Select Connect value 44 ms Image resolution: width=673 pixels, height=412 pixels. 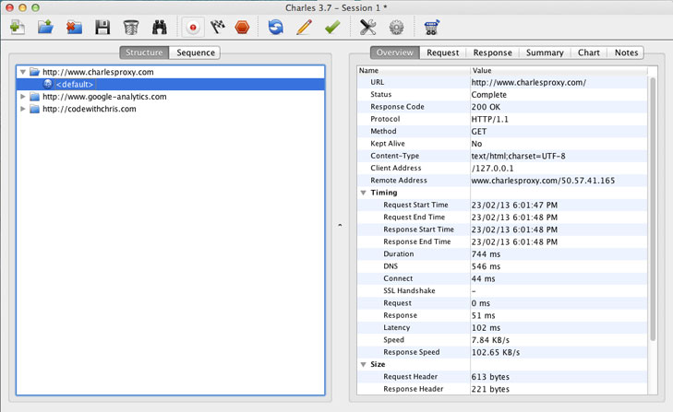(484, 278)
